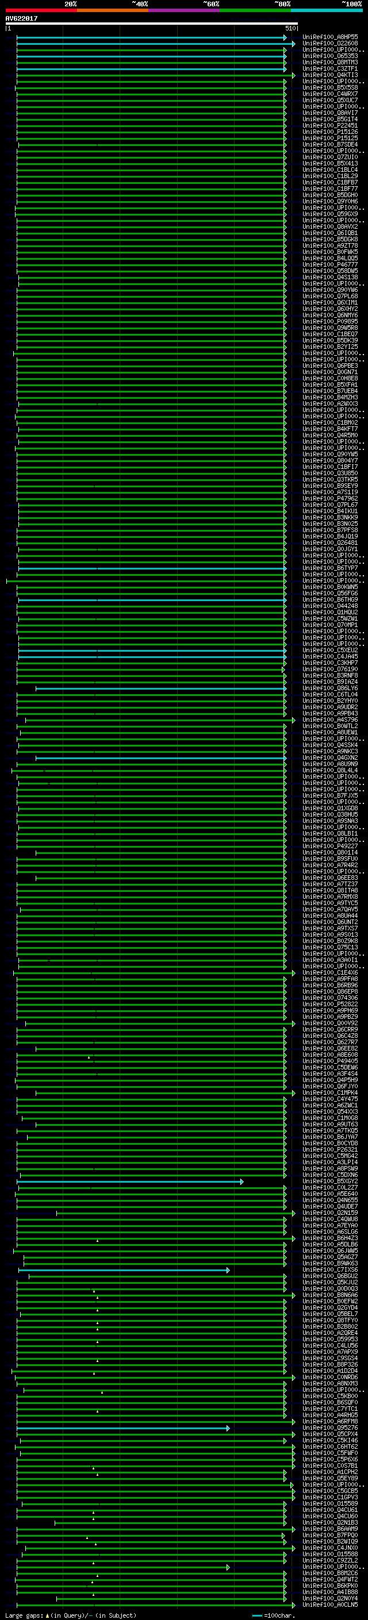368x1620 pixels.
Task: Click the UniRef100_A9TYC5 hit label
Action: tap(330, 903)
